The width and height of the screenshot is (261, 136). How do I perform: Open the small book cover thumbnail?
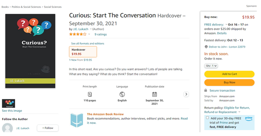pos(8,104)
